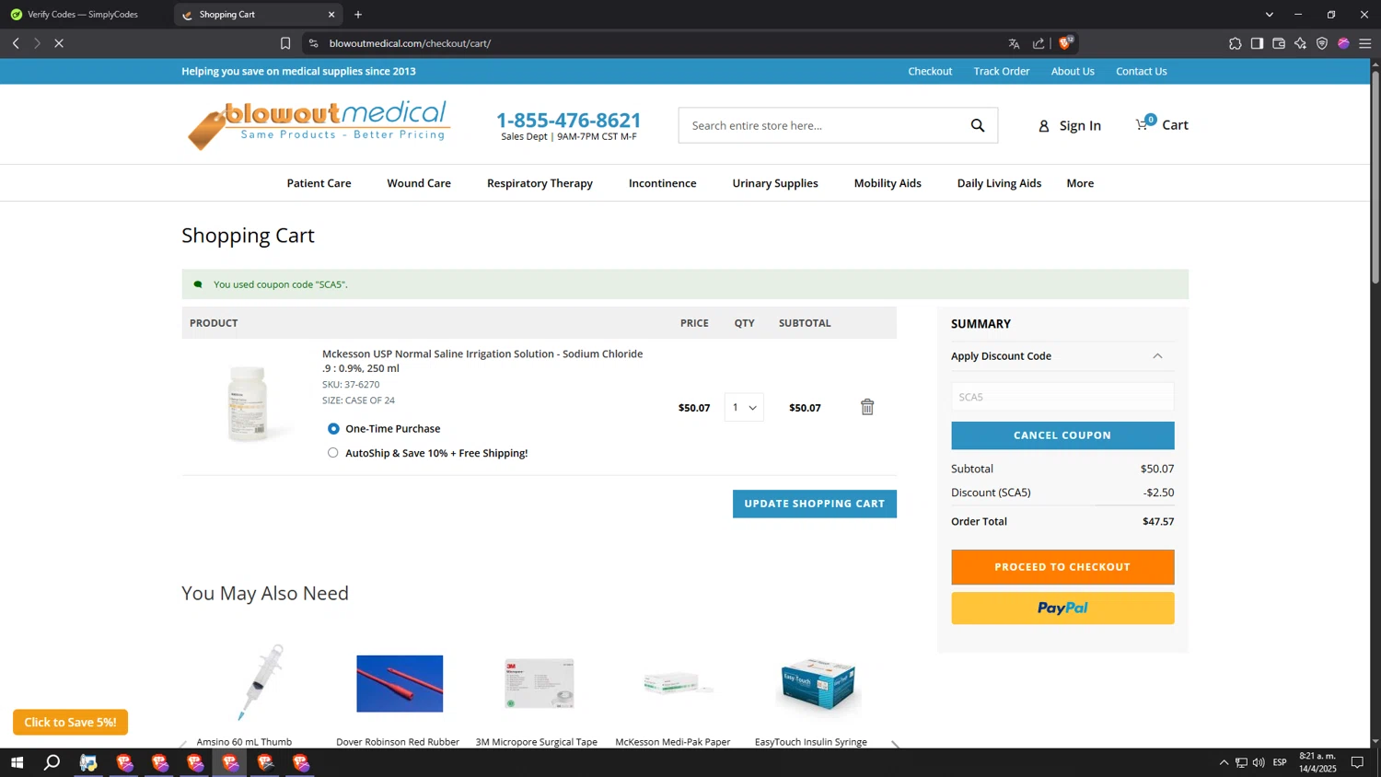Open the quantity dropdown for the saline item

[744, 407]
